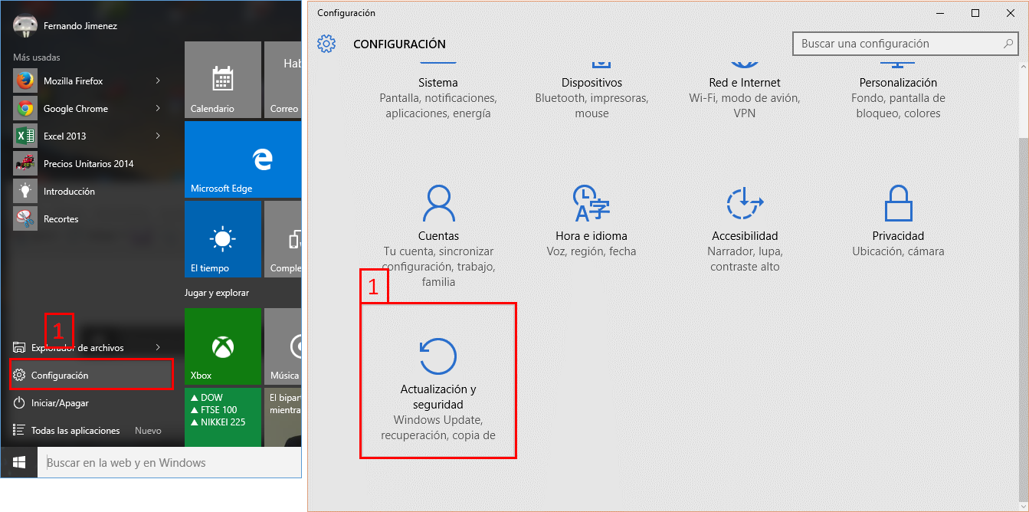Open Privacidad settings category
The image size is (1029, 512).
click(898, 222)
